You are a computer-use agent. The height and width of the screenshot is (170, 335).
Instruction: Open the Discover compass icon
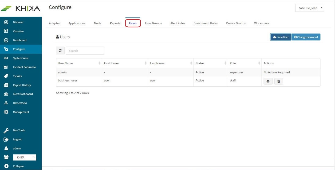6,22
